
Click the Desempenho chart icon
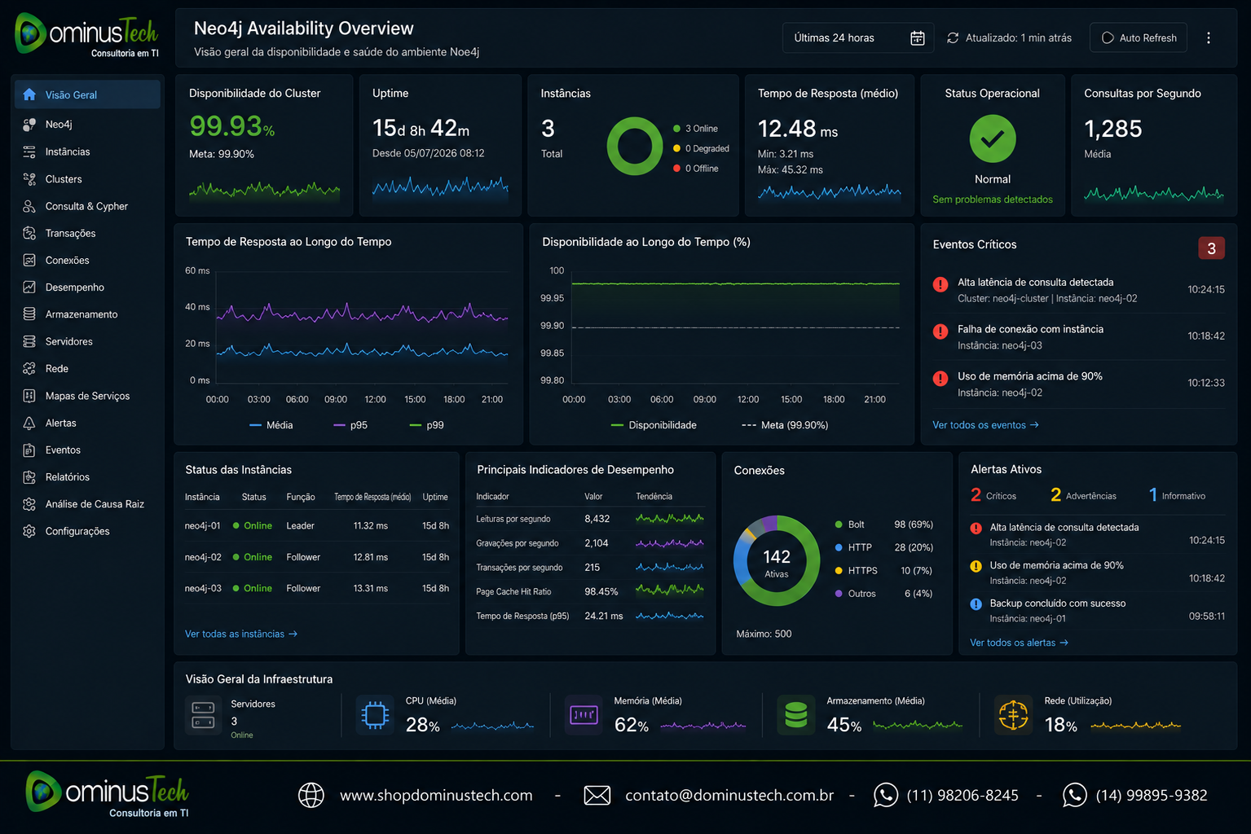[29, 287]
